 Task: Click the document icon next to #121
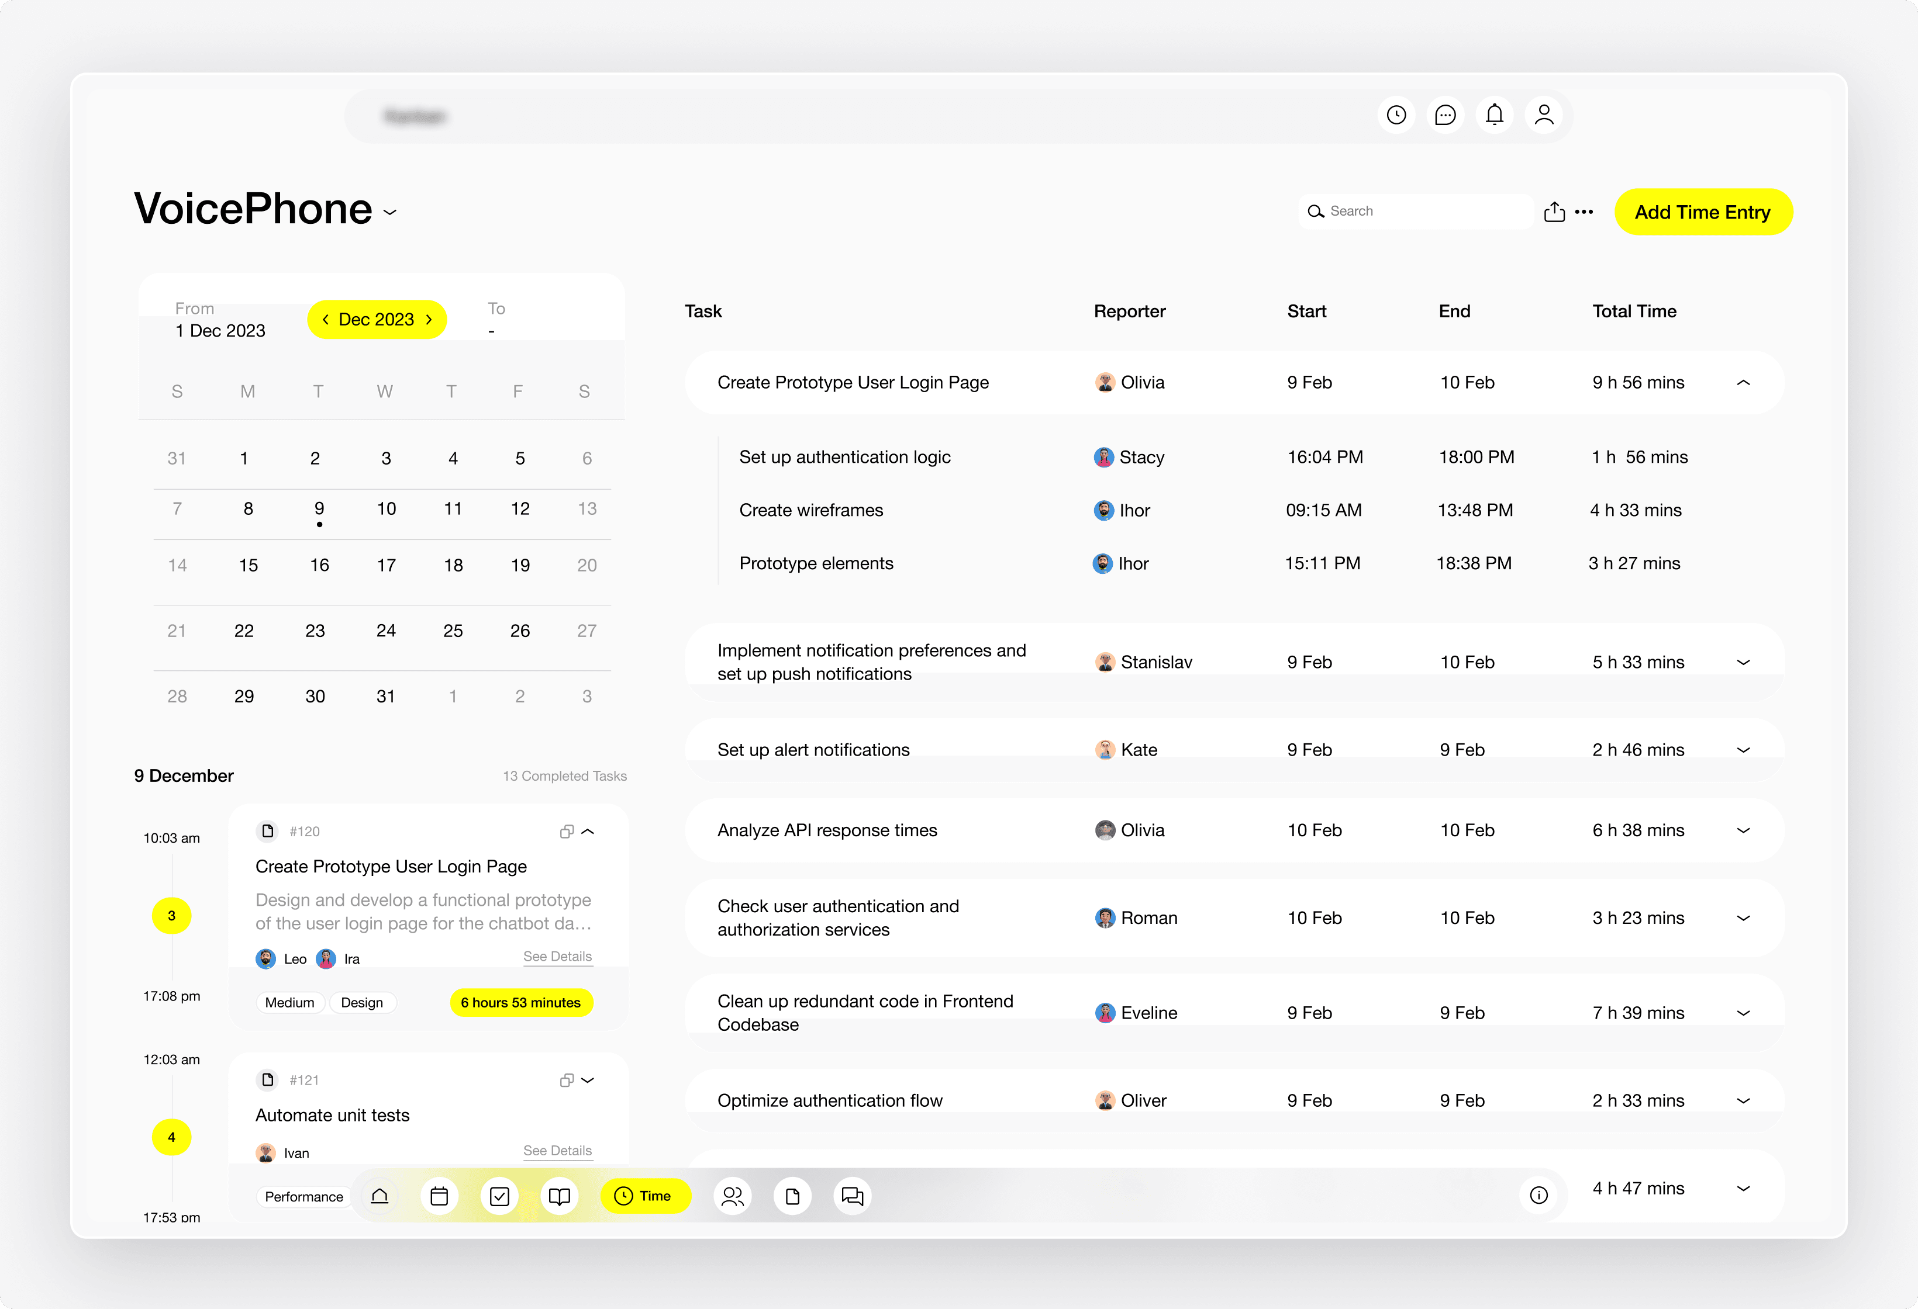(x=267, y=1079)
